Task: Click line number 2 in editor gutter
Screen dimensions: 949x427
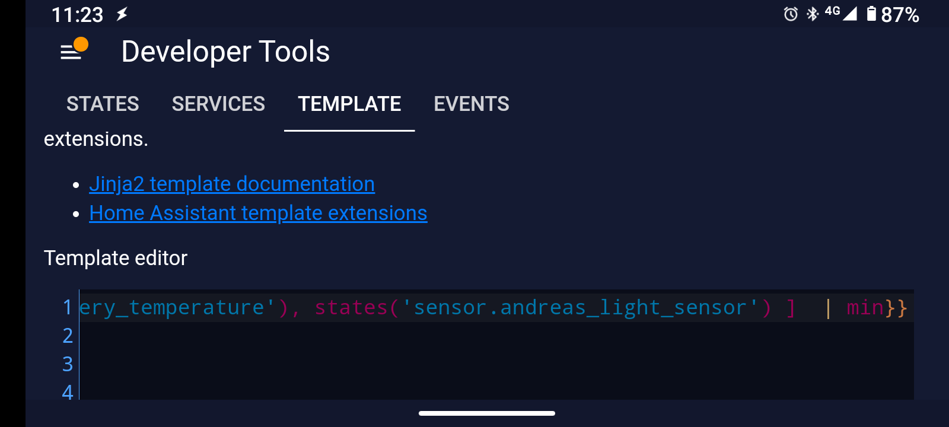Action: [68, 336]
